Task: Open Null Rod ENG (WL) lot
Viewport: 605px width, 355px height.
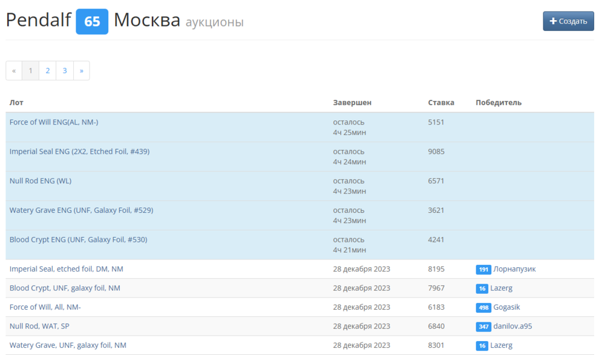Action: pos(41,181)
